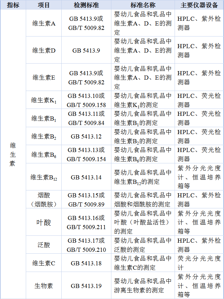Click HPLC、紫外检测器 in the 泛酸 row
The height and width of the screenshot is (299, 224).
199,245
